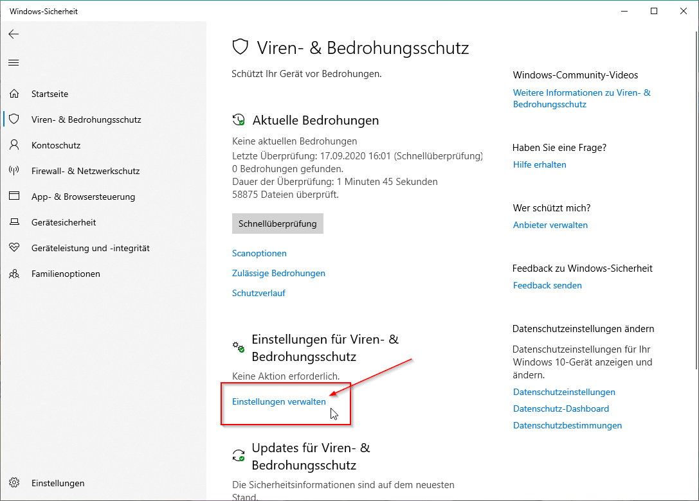Open Geräteleistung und -integrität section
Viewport: 699px width, 501px height.
(x=91, y=248)
